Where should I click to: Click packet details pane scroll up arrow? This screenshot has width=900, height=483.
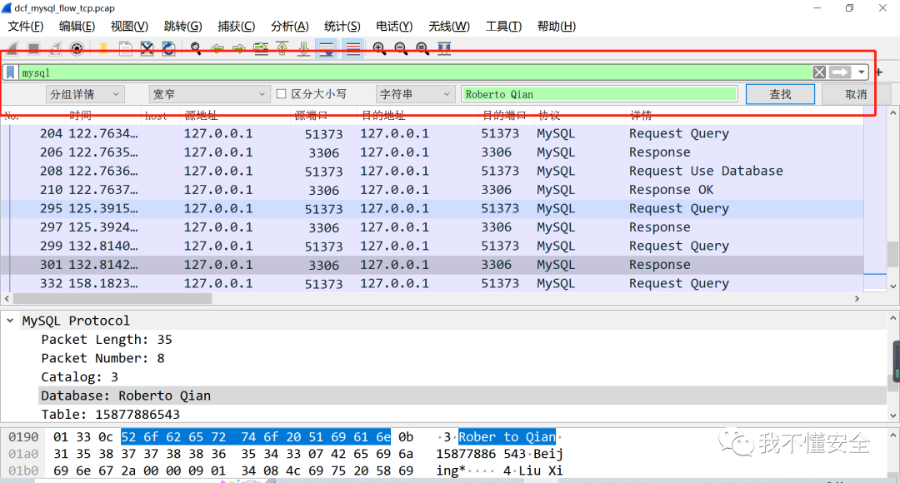[x=892, y=318]
